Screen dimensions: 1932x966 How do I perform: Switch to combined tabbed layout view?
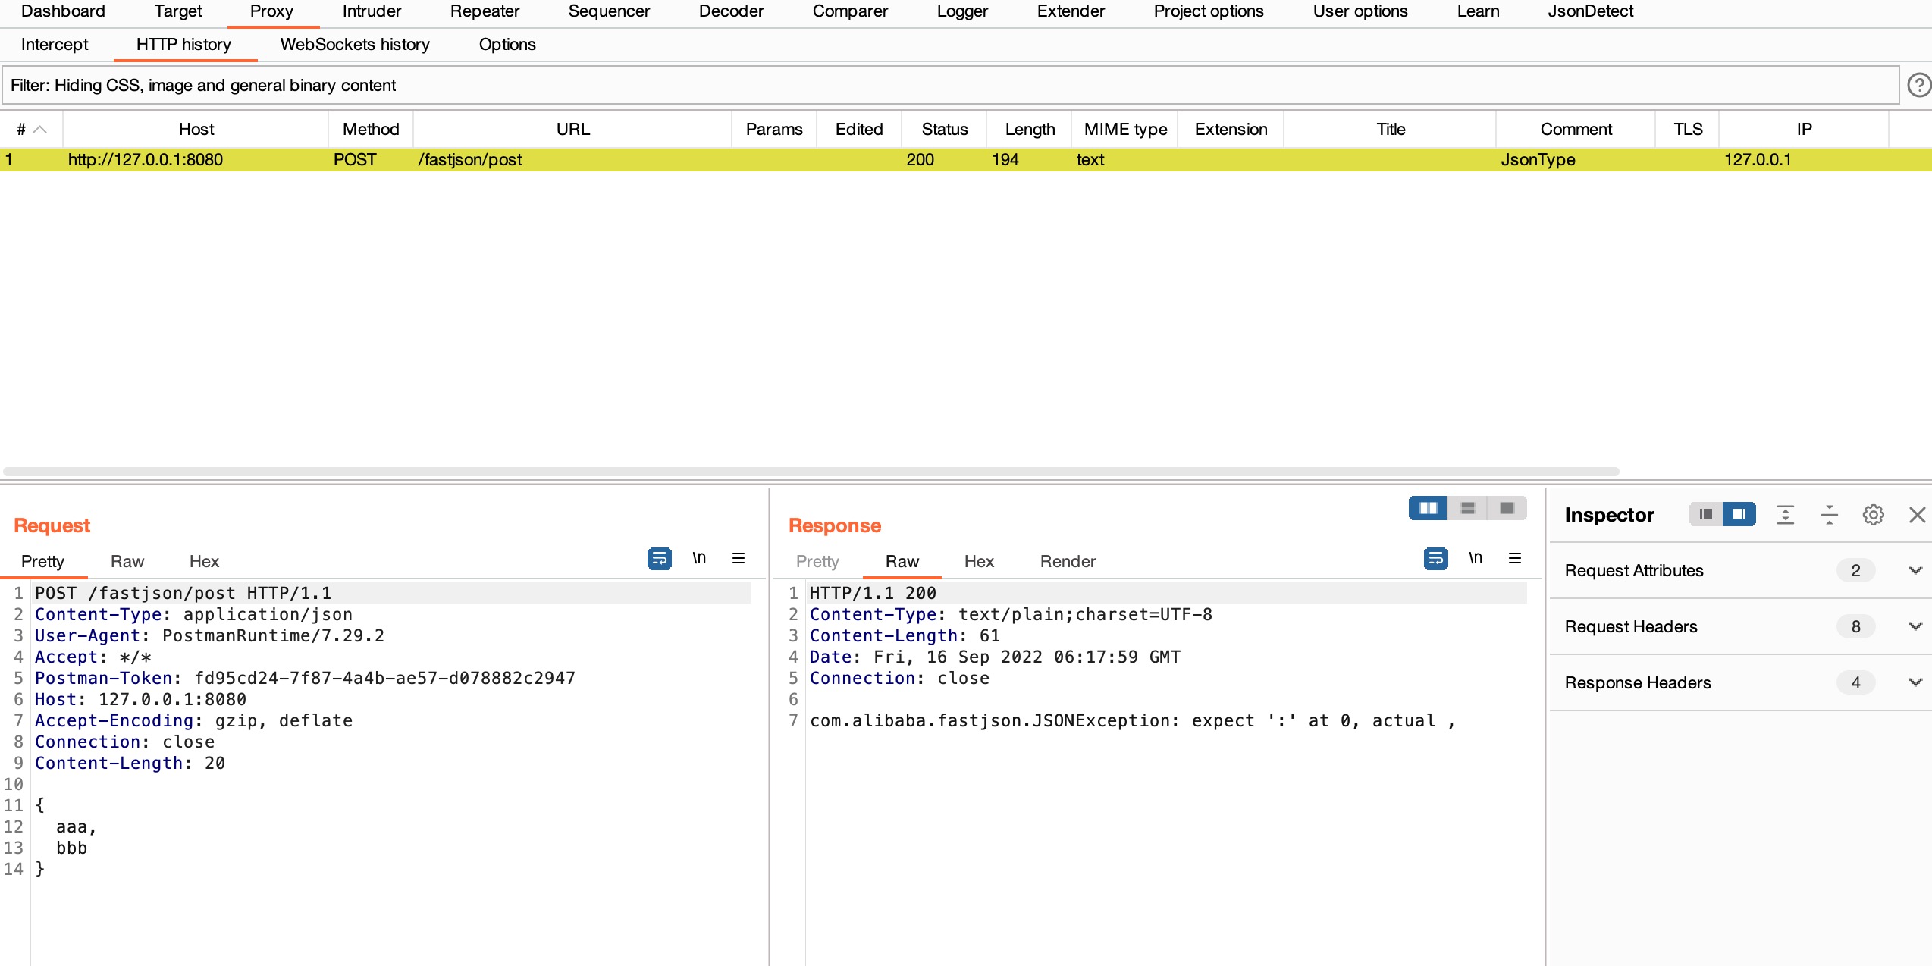point(1507,508)
